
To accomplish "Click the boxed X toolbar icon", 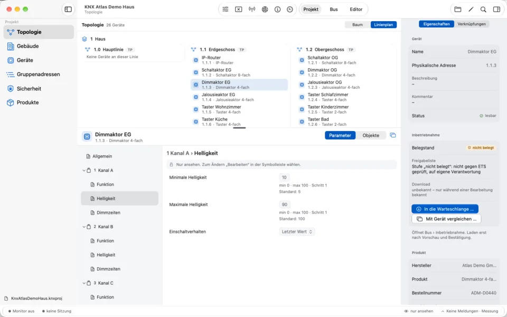I will [x=238, y=10].
